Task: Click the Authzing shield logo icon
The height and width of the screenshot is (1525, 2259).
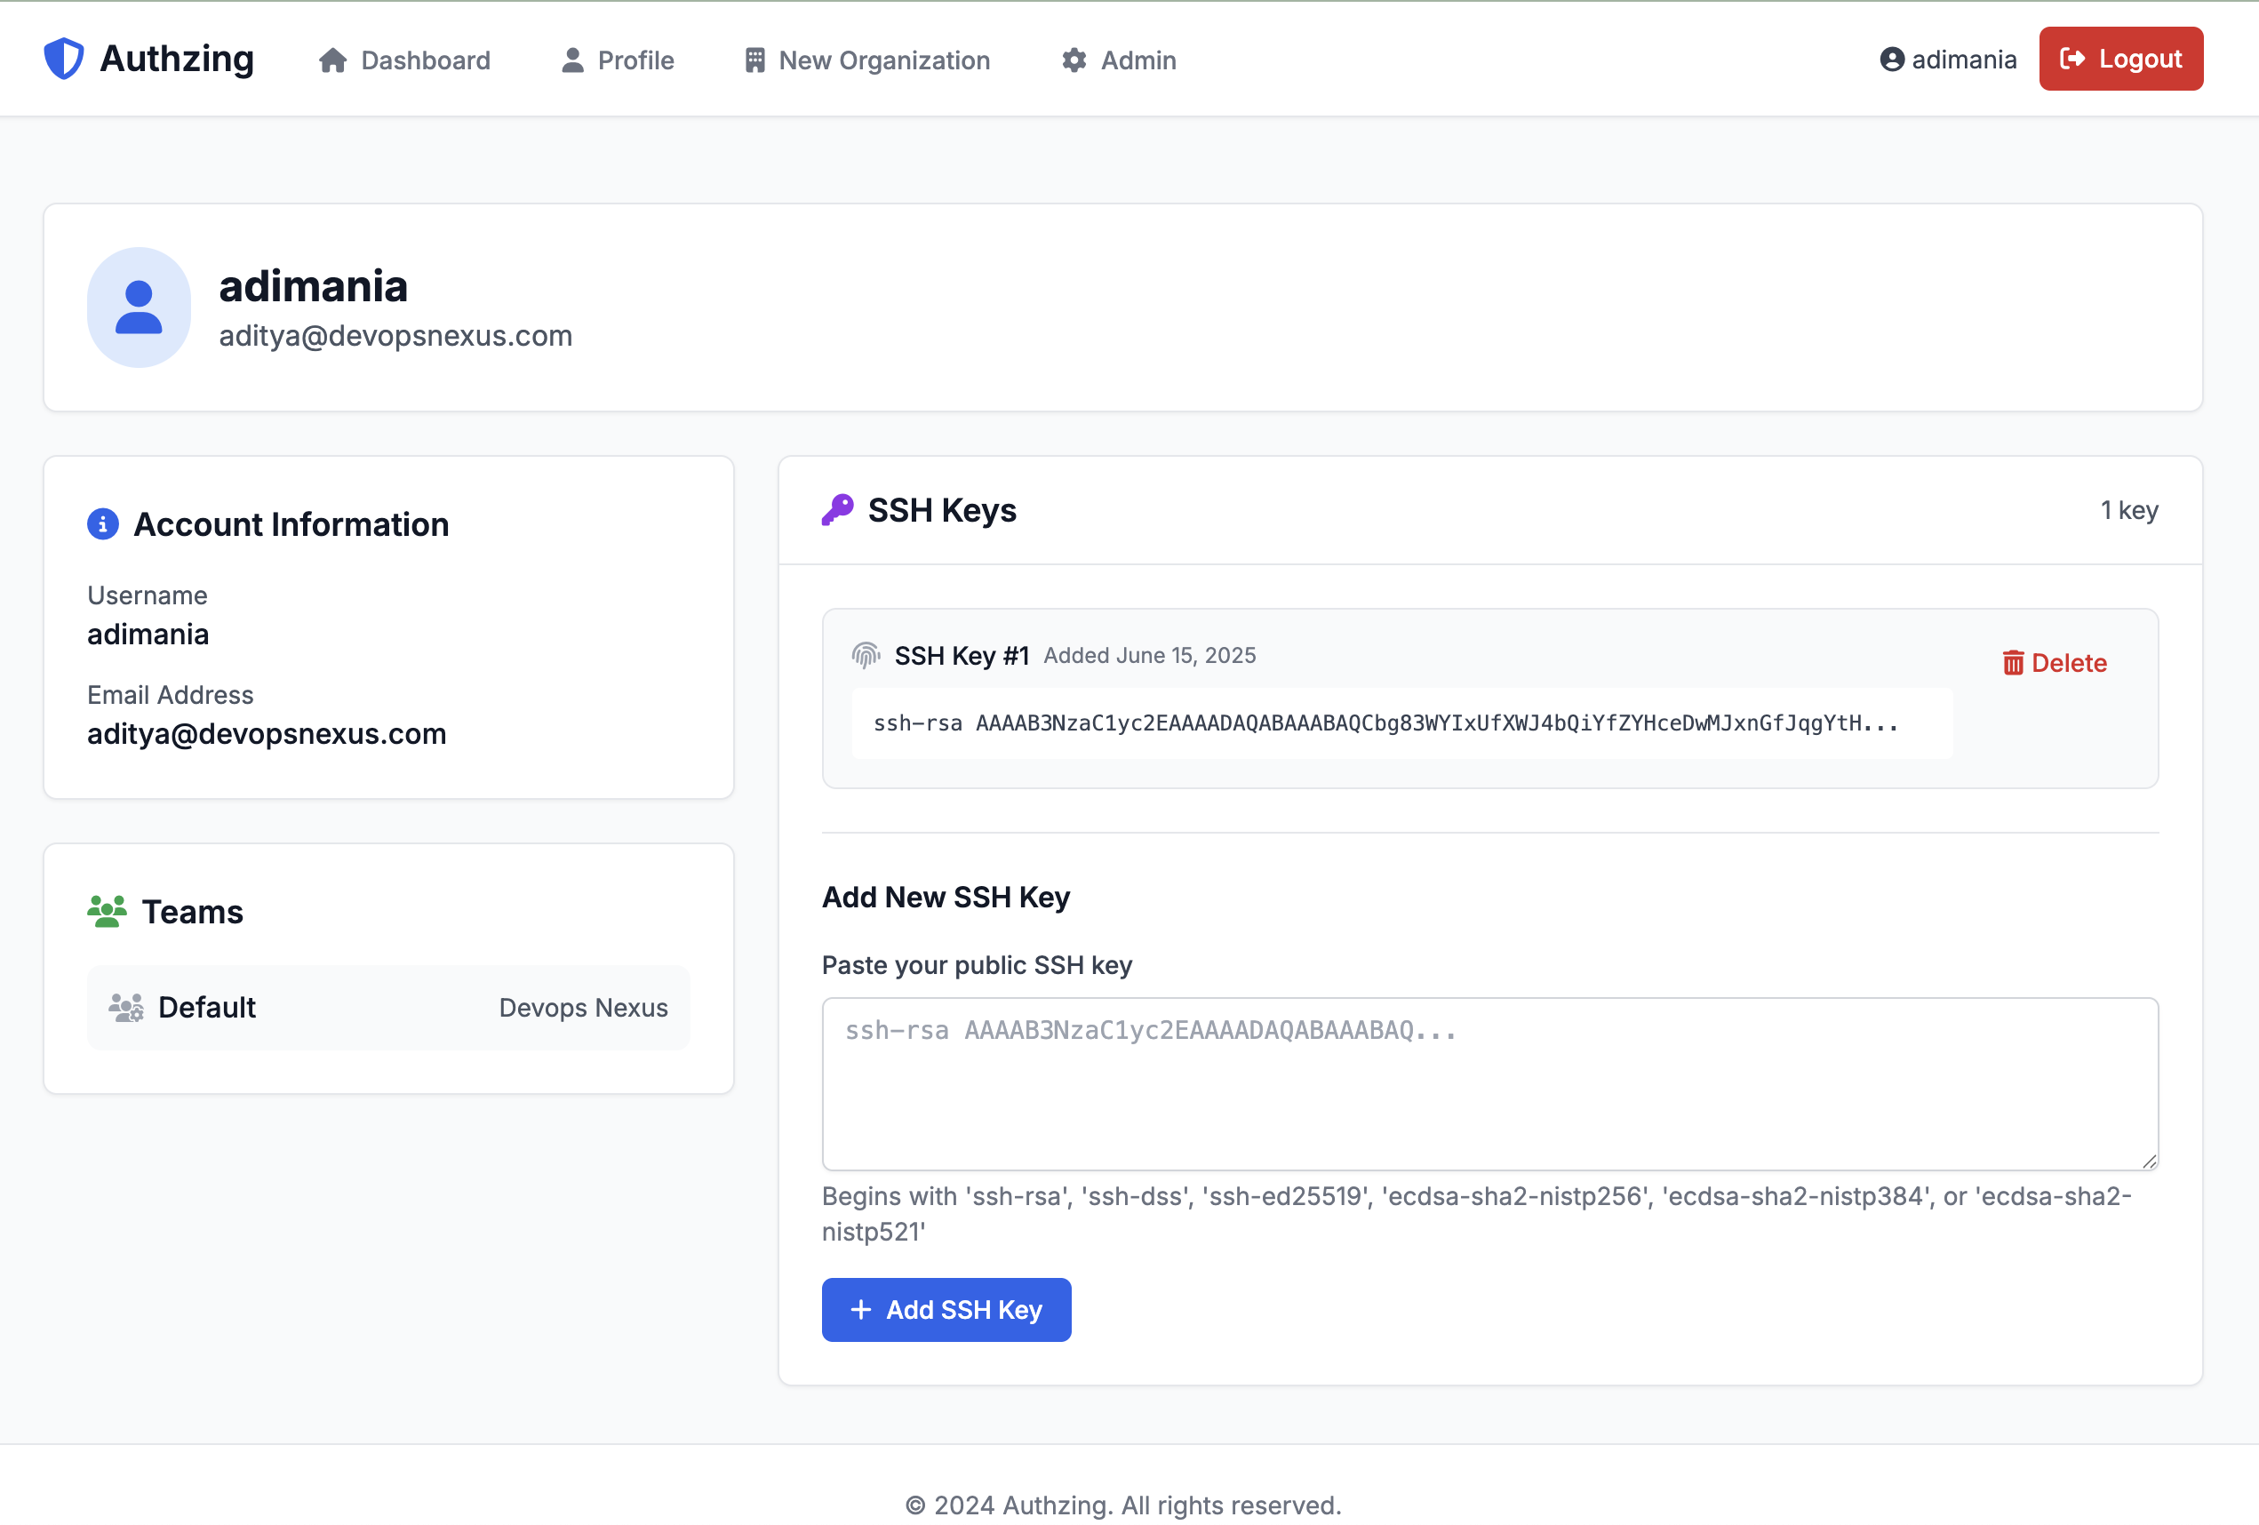Action: pos(64,59)
